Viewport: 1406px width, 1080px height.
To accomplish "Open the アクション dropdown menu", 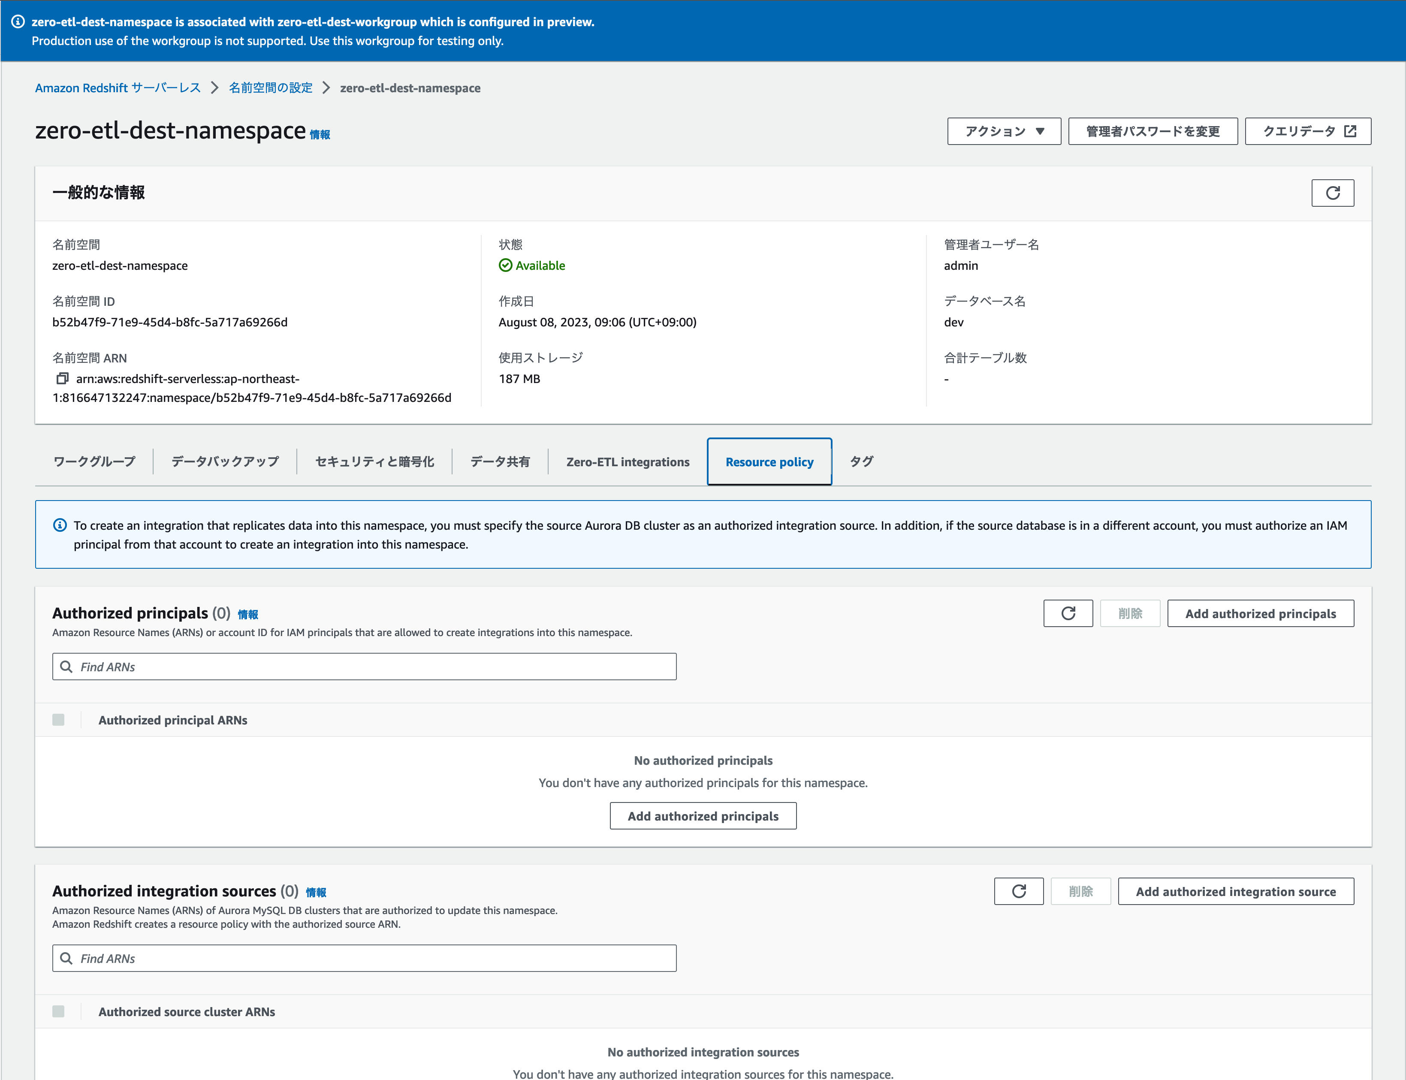I will click(x=1004, y=131).
